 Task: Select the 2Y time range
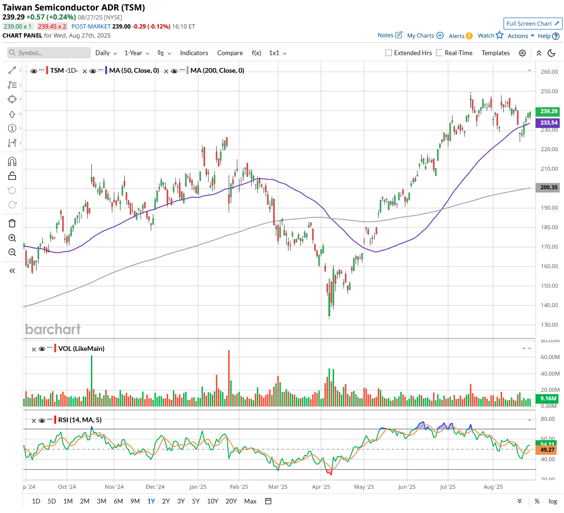(166, 501)
